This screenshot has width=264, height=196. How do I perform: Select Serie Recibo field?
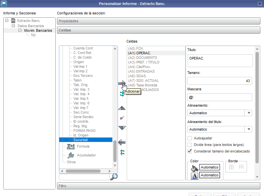tap(83, 117)
